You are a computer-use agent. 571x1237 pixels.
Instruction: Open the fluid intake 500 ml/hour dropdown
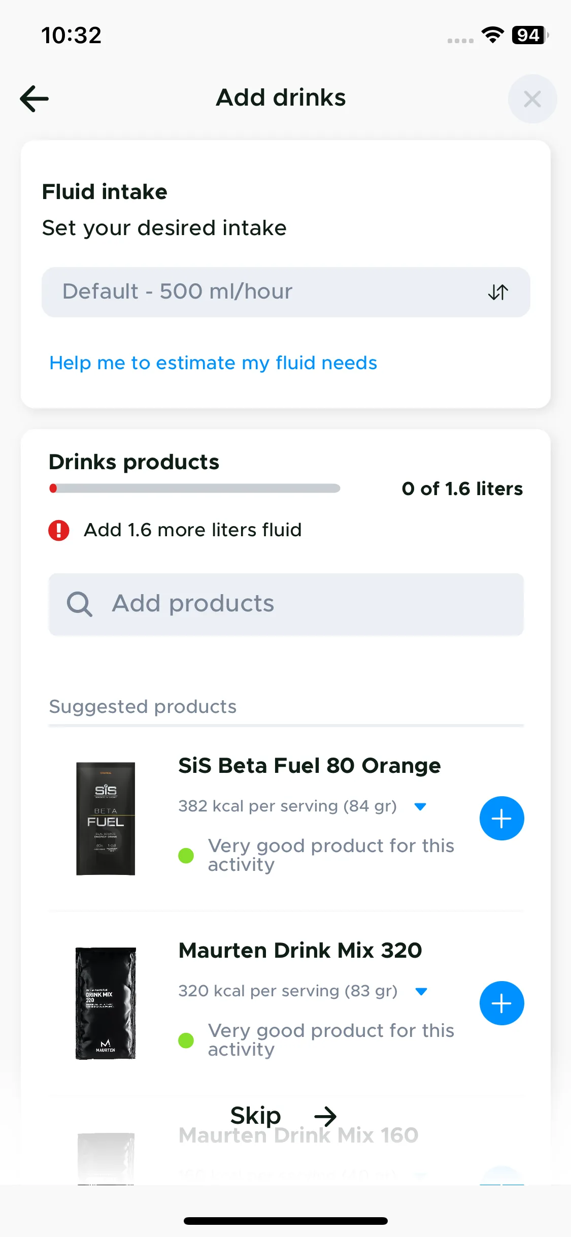click(x=286, y=292)
